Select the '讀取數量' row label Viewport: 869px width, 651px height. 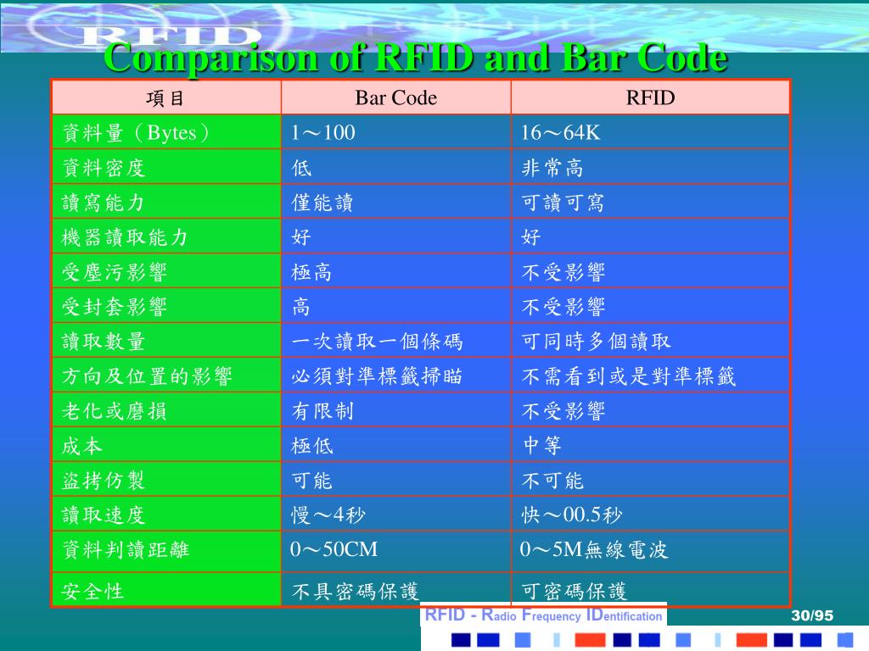[166, 342]
